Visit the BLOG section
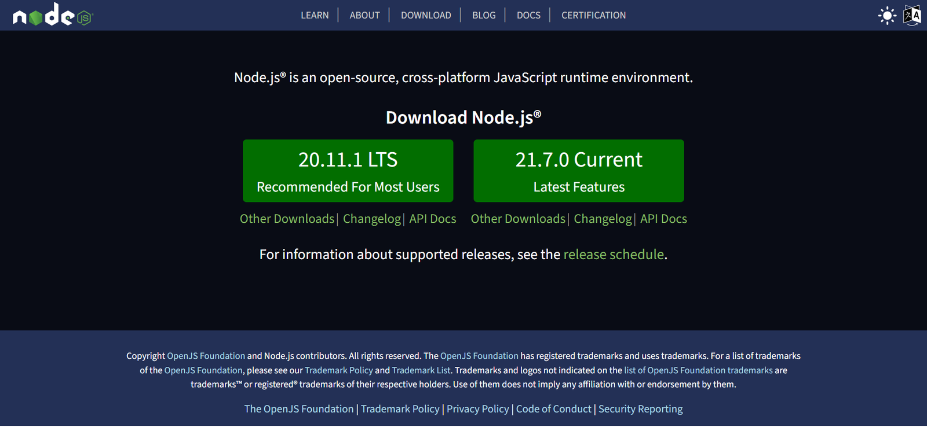Screen dimensions: 927x427 (484, 15)
